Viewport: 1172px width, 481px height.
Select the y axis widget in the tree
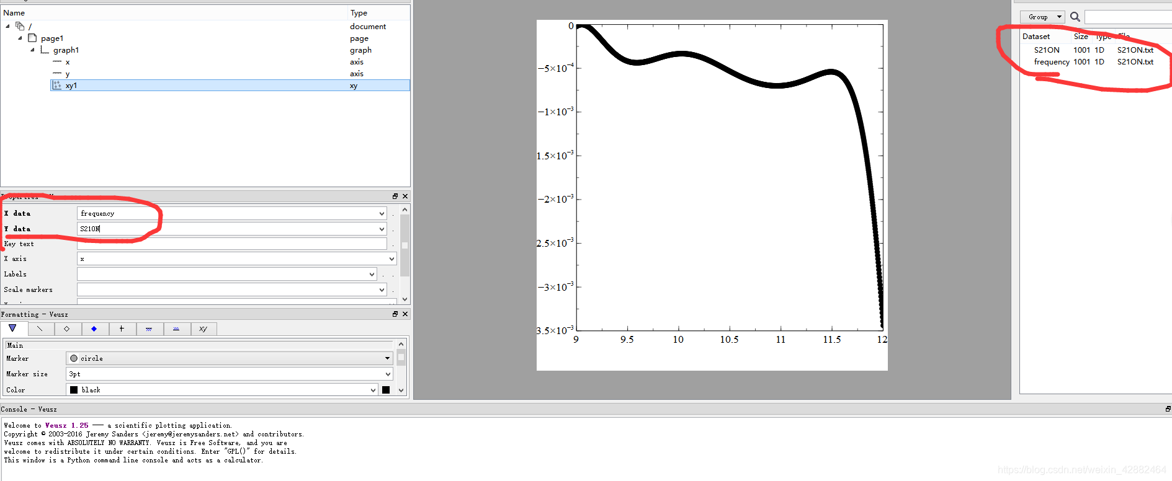coord(67,73)
